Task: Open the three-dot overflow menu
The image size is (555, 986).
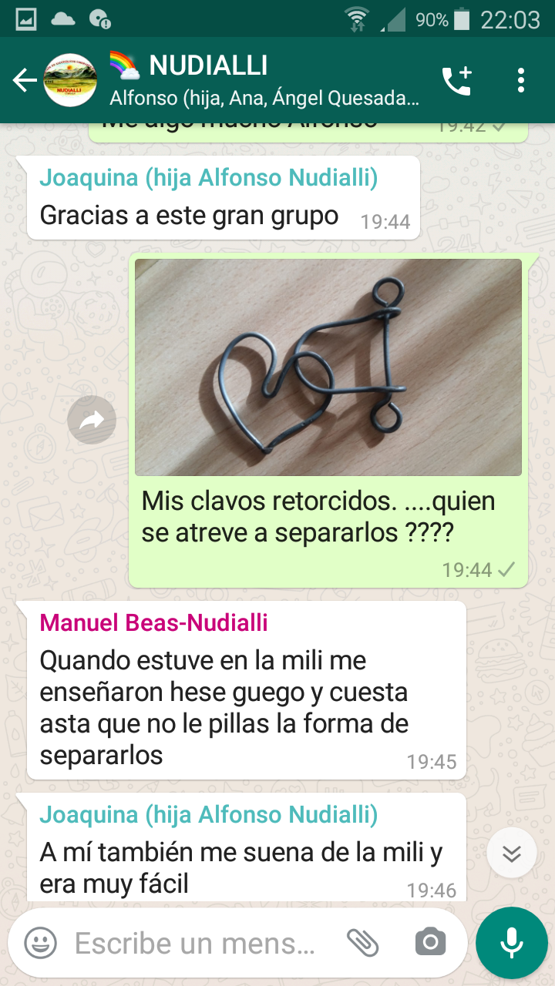Action: pos(521,80)
